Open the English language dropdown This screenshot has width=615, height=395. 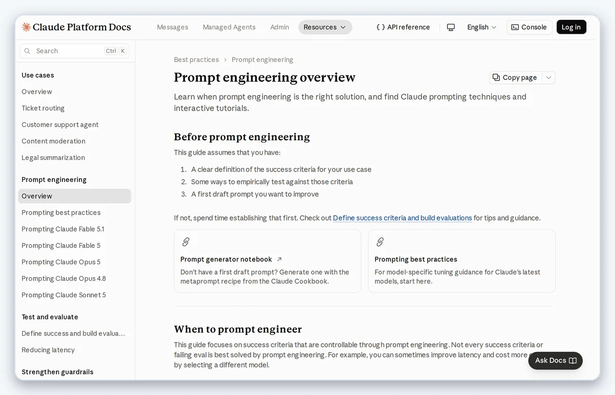(x=482, y=27)
